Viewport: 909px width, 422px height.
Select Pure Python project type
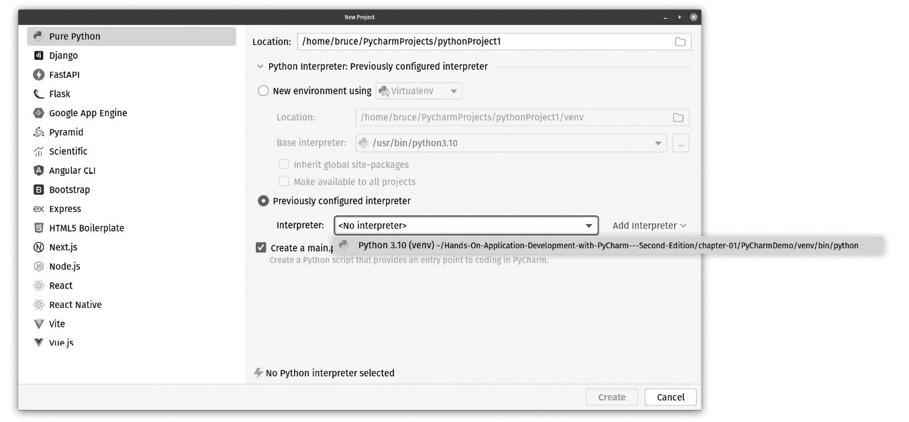(132, 36)
